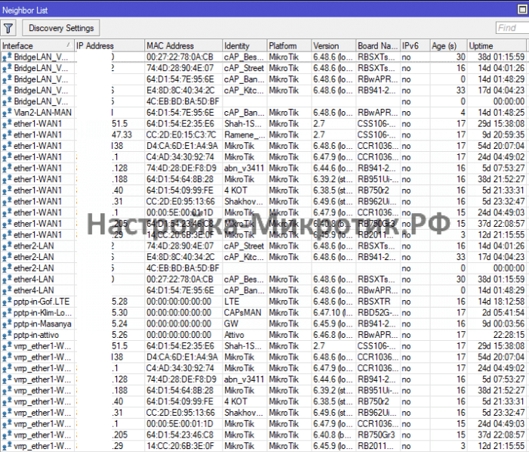The width and height of the screenshot is (529, 452).
Task: Click neighbor icon of pptp-in-Gof.LTE row
Action: [x=7, y=302]
